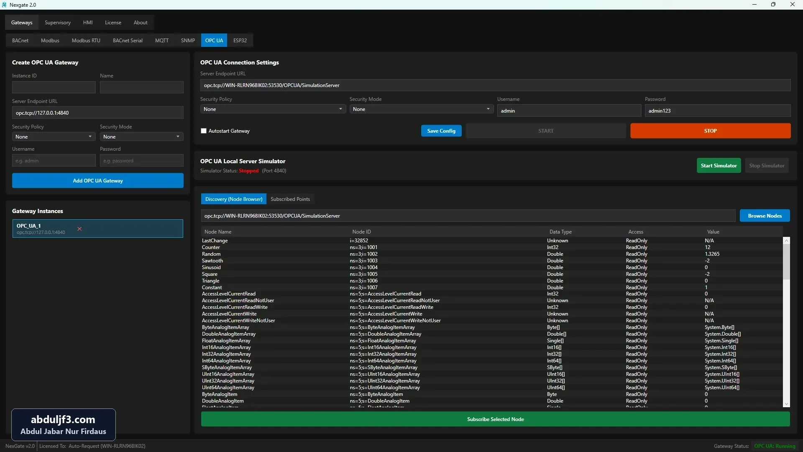Click Subscribe Selected Node button
The image size is (803, 452).
[x=495, y=419]
